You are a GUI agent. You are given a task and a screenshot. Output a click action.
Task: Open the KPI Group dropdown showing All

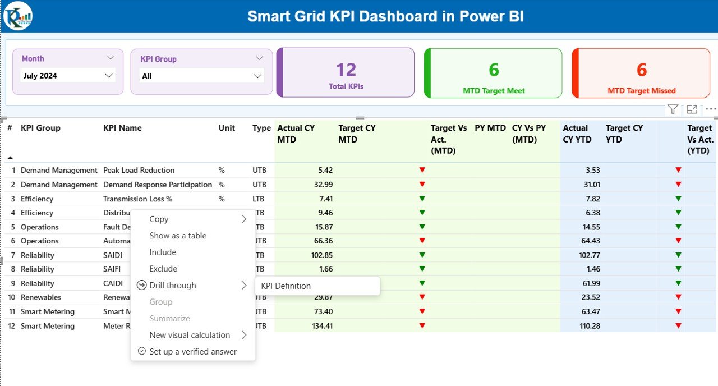pyautogui.click(x=201, y=76)
